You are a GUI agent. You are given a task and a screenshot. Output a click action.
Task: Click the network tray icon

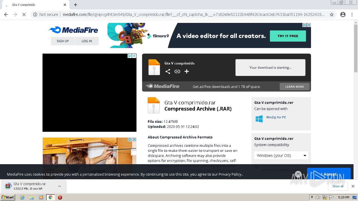pos(324,197)
